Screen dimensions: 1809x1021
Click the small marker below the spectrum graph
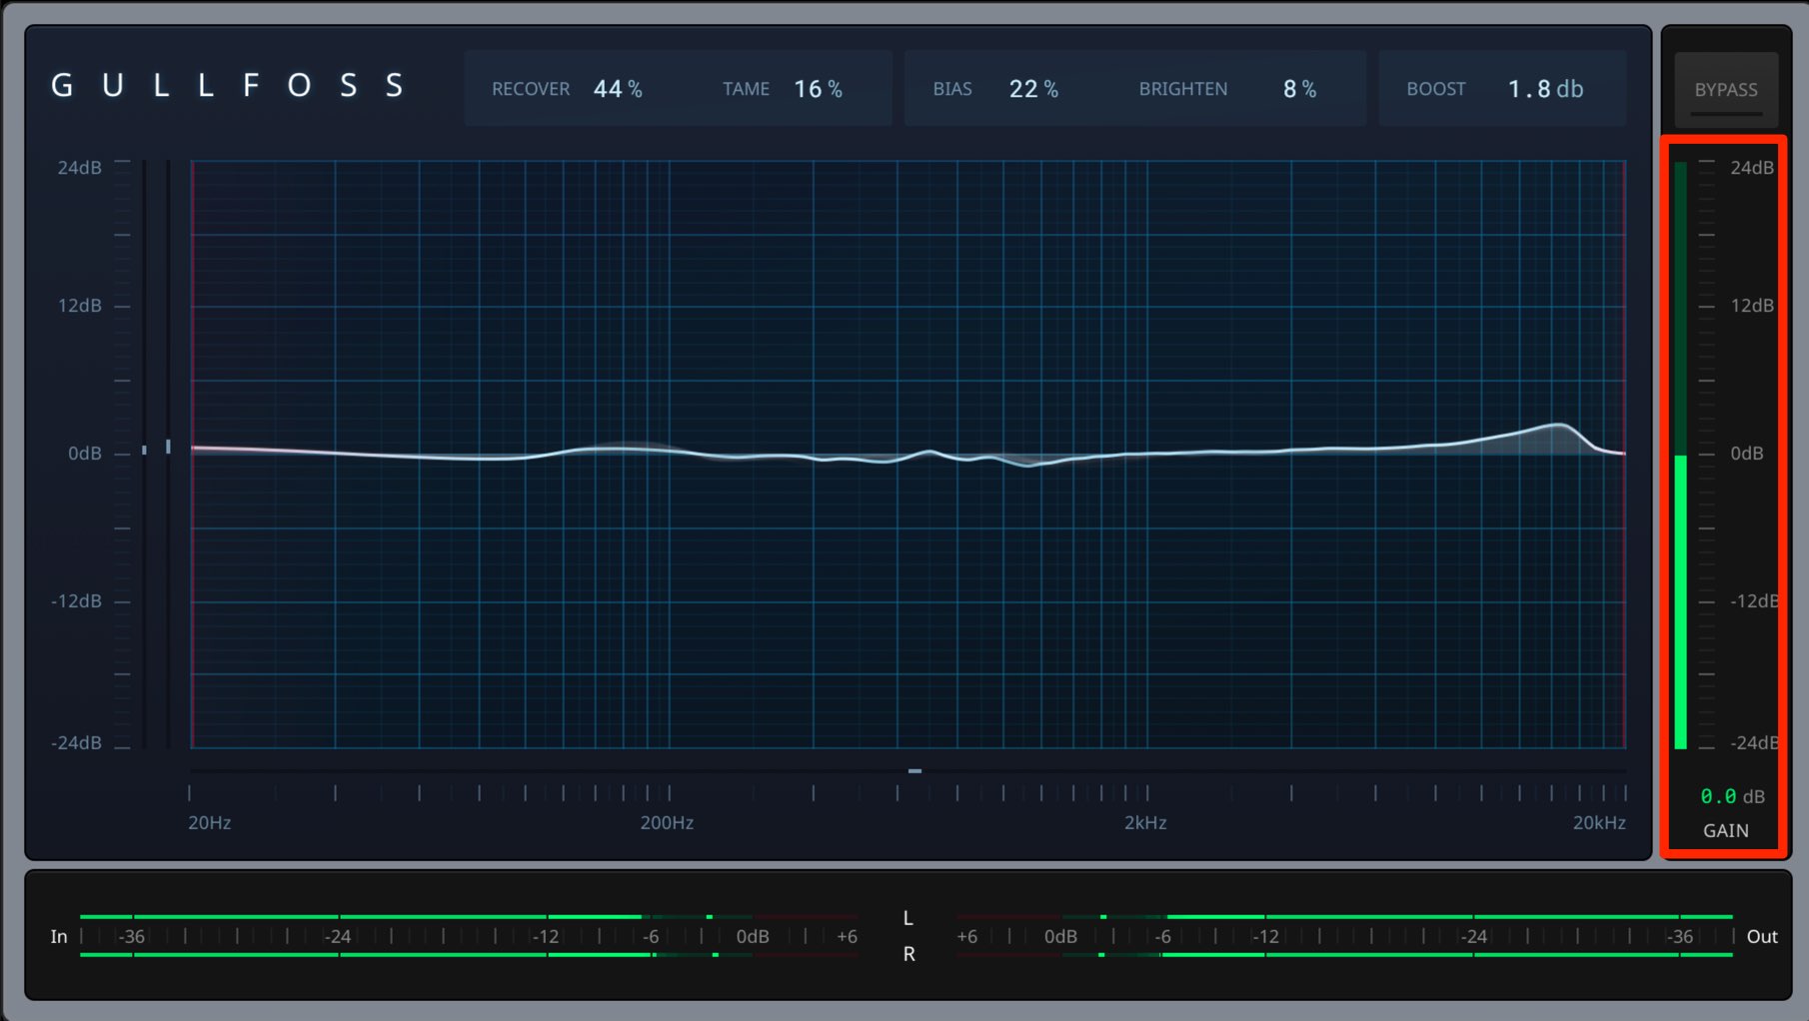(914, 771)
